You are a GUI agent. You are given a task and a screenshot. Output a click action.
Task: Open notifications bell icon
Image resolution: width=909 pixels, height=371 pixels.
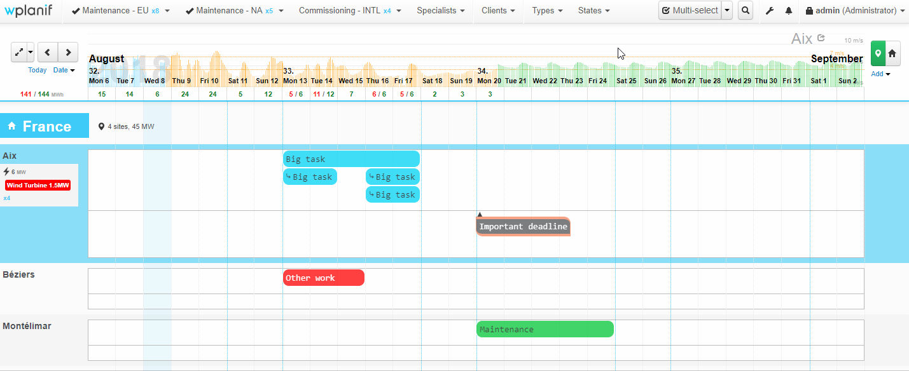(x=789, y=11)
